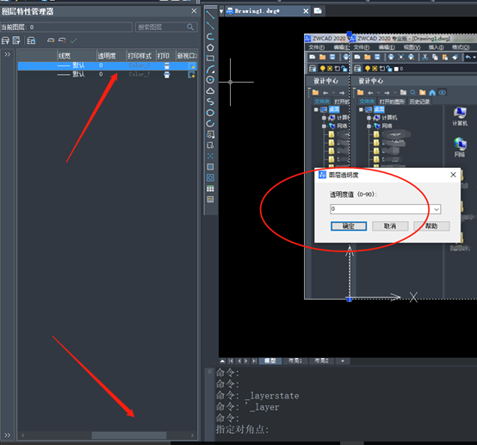Select the Ellipse tool
The height and width of the screenshot is (445, 477).
pos(210,113)
